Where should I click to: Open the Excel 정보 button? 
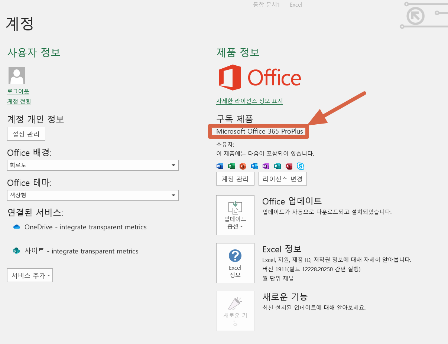[x=235, y=263]
